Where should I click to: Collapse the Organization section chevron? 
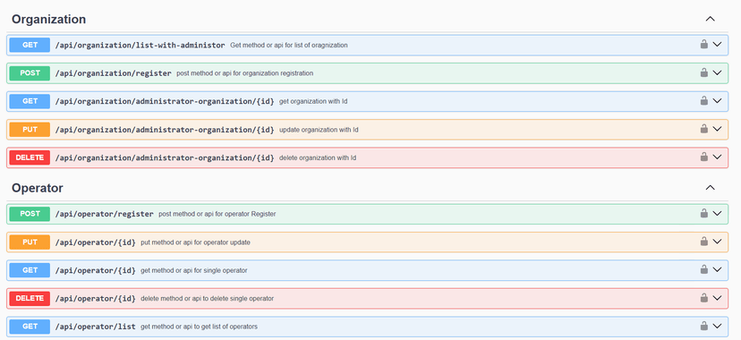click(710, 19)
